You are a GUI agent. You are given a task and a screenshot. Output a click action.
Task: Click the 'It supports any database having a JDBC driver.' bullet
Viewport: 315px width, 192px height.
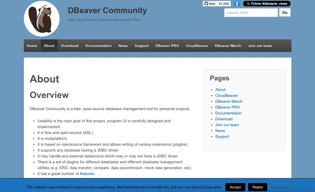pos(78,150)
